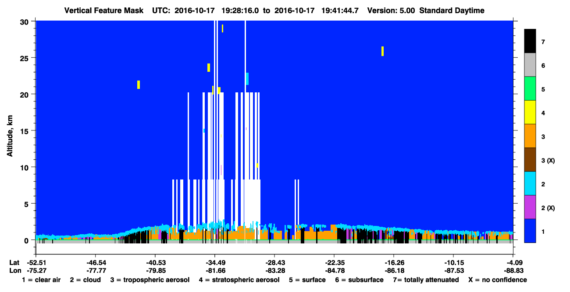Click latitude value '-28.43'
570x292 pixels.
point(274,263)
